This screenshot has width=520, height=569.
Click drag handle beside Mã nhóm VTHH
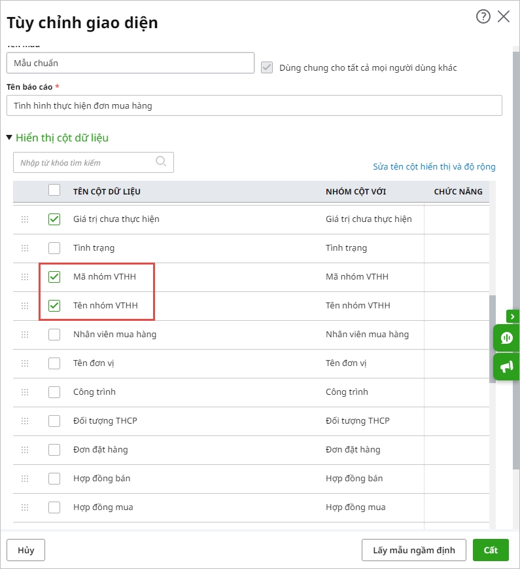click(25, 277)
